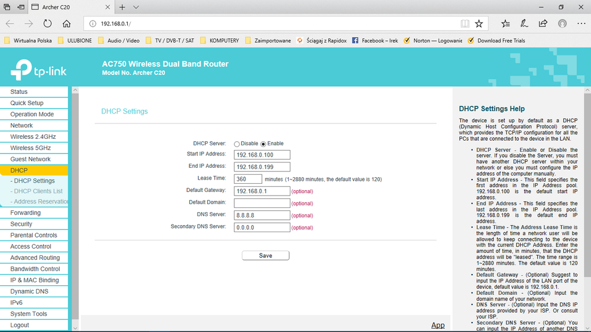Select the DHCP Server Disable option
The height and width of the screenshot is (332, 591).
tap(237, 144)
